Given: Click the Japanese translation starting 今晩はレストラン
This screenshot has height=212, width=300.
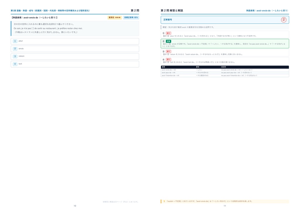Looking at the screenshot, I should pyautogui.click(x=46, y=32).
